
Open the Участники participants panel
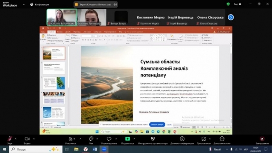[x=71, y=139]
